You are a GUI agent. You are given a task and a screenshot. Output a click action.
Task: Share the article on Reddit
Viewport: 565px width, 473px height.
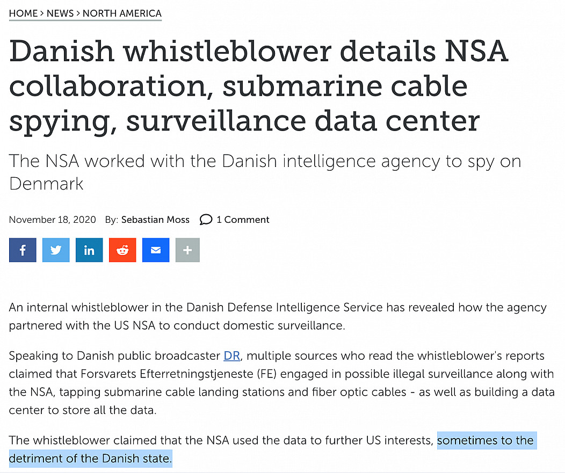coord(122,250)
